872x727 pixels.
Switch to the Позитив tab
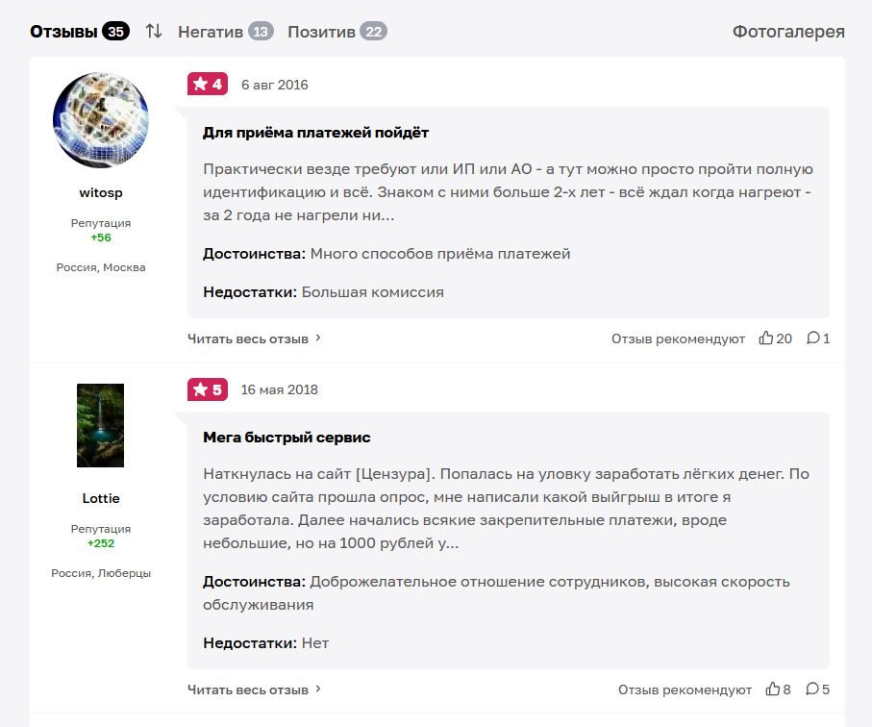pos(336,32)
